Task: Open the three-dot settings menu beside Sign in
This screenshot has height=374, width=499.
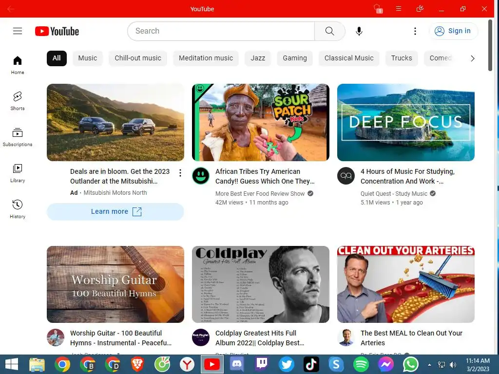Action: click(x=415, y=31)
